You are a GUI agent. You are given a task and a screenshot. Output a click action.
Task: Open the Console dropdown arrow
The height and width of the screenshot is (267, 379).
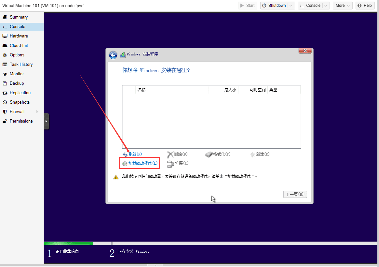326,6
